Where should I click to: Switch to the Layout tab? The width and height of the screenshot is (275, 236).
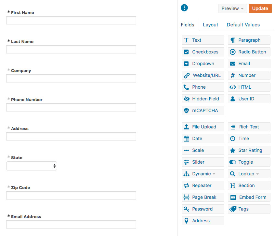click(210, 25)
